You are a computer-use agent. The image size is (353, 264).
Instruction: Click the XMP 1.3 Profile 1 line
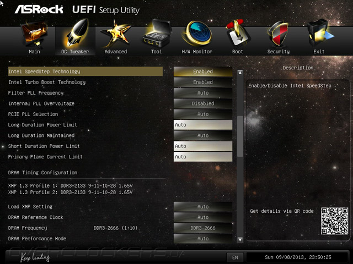(70, 186)
